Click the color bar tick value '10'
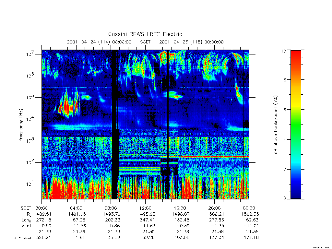Image resolution: width=332 pixels, height=249 pixels. click(283, 51)
